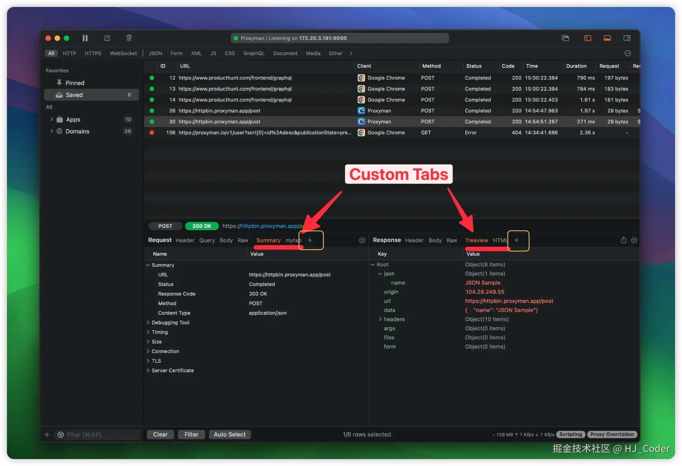The width and height of the screenshot is (682, 466).
Task: Click the red status dot of row ID 106
Action: click(152, 133)
